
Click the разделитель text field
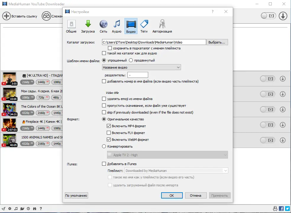pyautogui.click(x=138, y=75)
